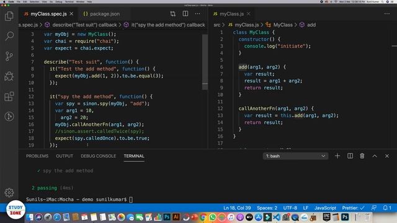Click the feedback icon in the status bar
397x223 pixels.
pyautogui.click(x=373, y=208)
